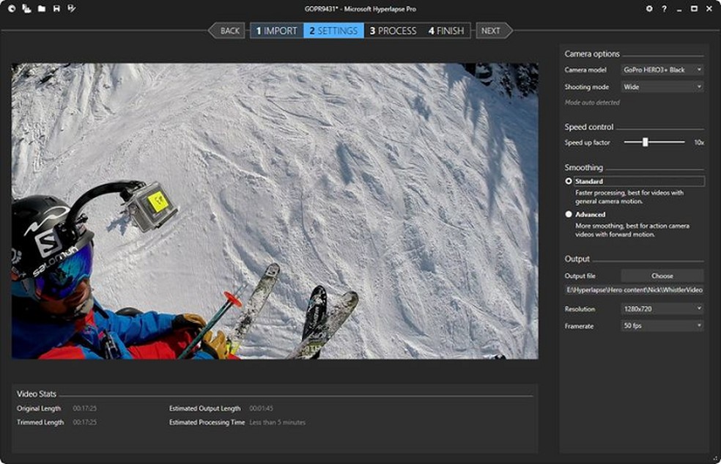The width and height of the screenshot is (721, 464).
Task: Adjust the Speed up factor slider
Action: pyautogui.click(x=644, y=143)
